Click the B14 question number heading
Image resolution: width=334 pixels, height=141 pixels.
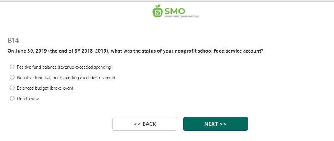click(13, 40)
